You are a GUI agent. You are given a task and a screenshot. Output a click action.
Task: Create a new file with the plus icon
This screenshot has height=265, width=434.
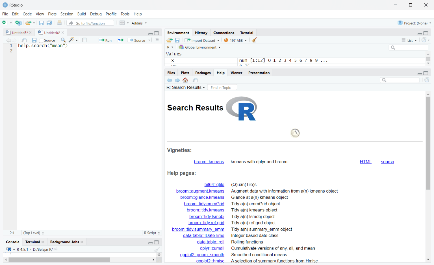[4, 23]
